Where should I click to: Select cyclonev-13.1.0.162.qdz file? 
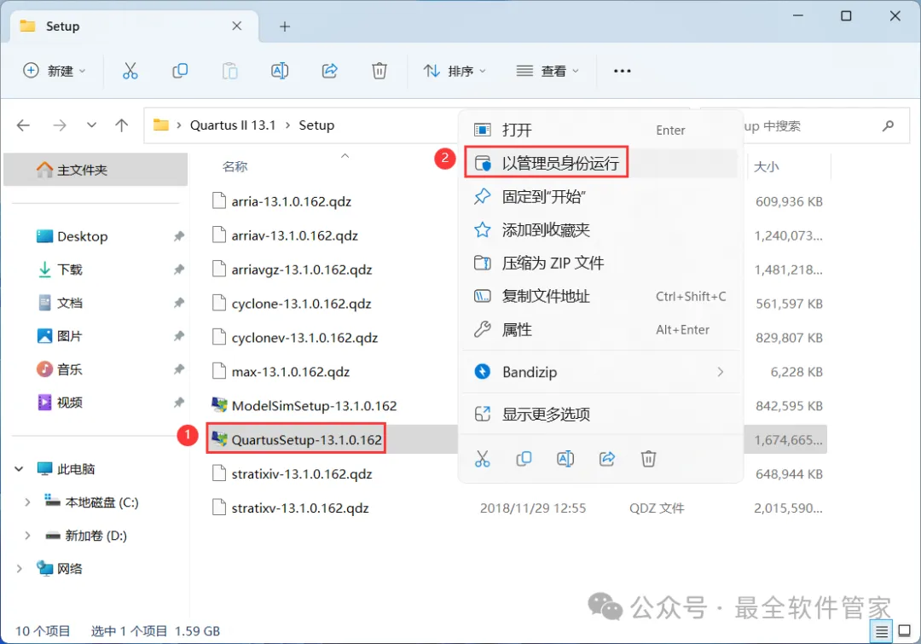295,338
